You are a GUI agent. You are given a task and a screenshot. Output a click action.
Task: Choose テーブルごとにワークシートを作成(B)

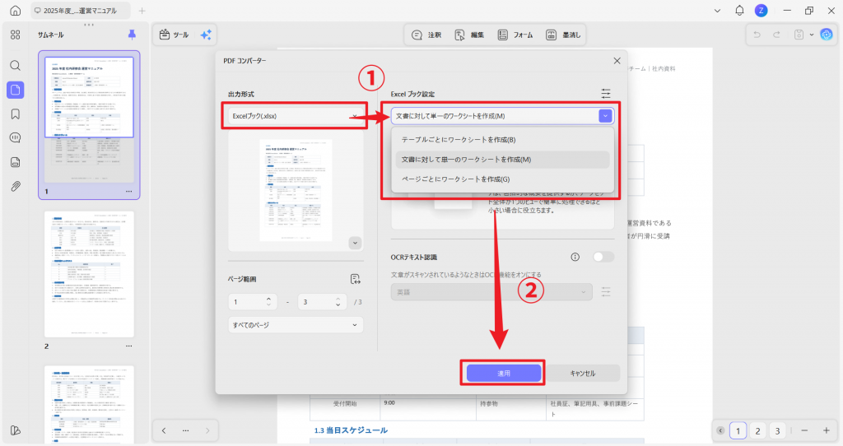pos(502,140)
